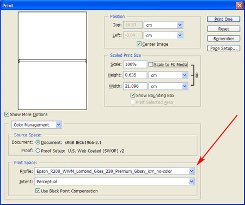The height and width of the screenshot is (205, 245).
Task: Open the Left position units dropdown
Action: click(180, 35)
